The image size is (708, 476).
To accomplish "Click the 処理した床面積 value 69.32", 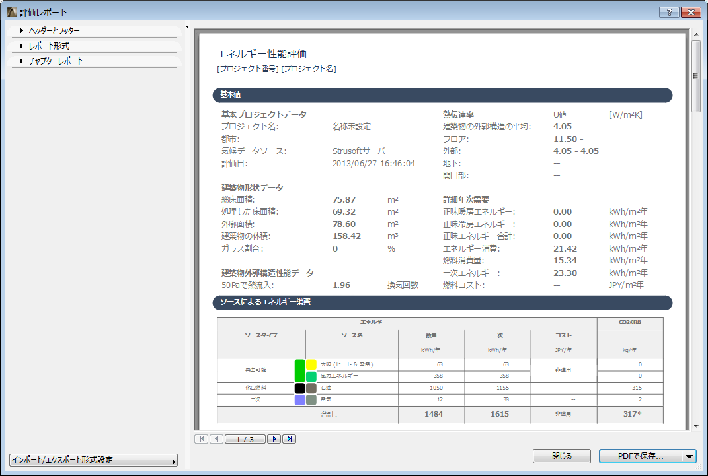I will point(344,212).
